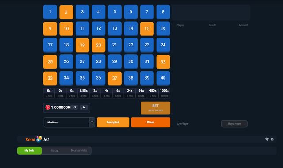Deselect the orange number 15 tile
The image size is (283, 168).
(147, 28)
